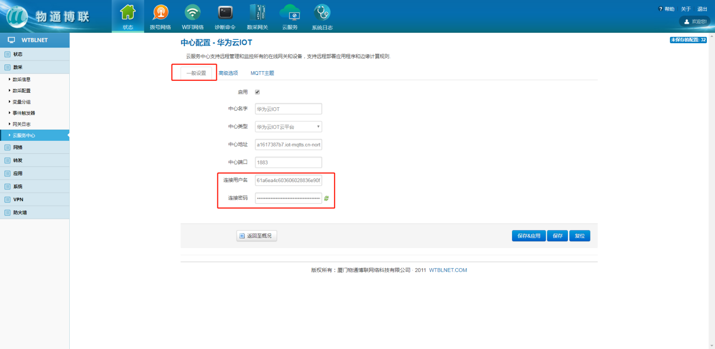Open the 中心类型 dropdown
The image size is (715, 349).
click(288, 127)
